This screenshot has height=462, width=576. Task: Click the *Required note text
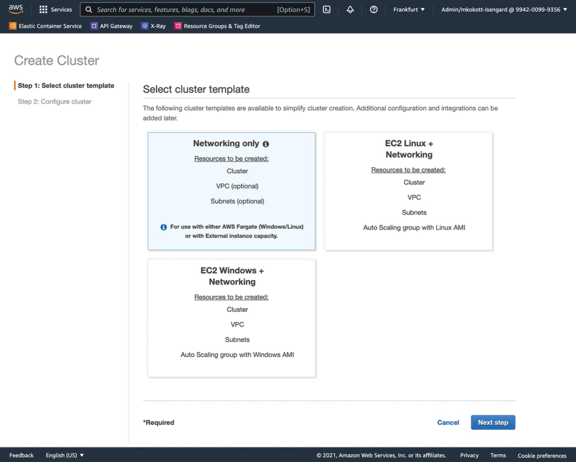point(159,422)
